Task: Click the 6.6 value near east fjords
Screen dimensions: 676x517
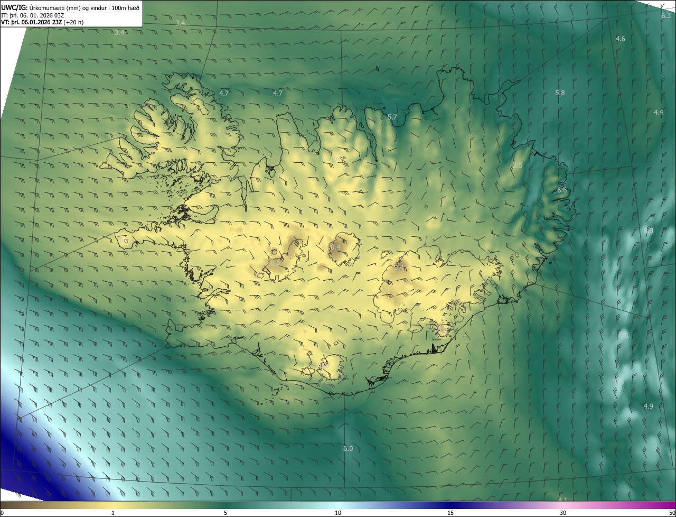Action: click(x=562, y=190)
